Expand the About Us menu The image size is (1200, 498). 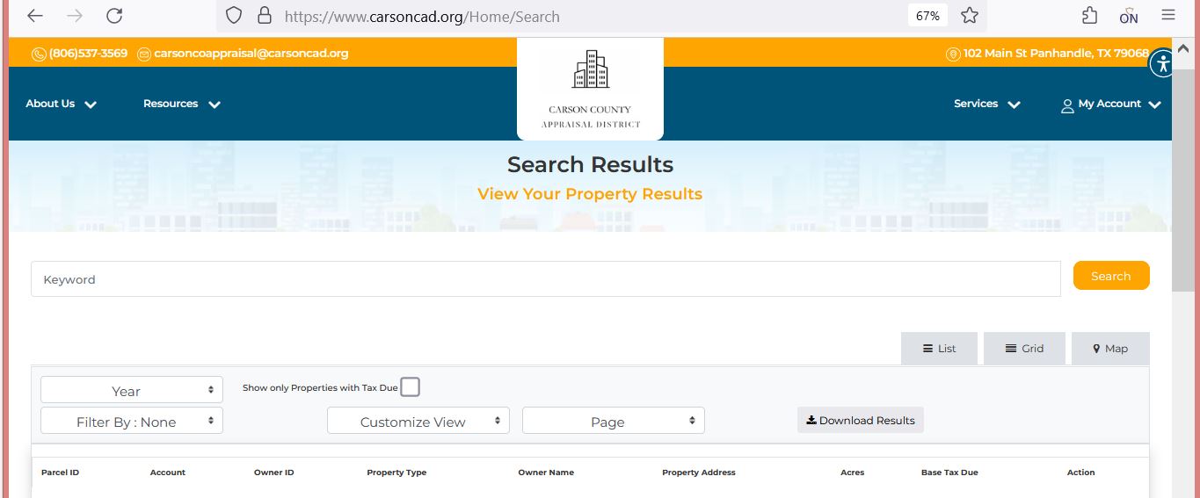[61, 104]
